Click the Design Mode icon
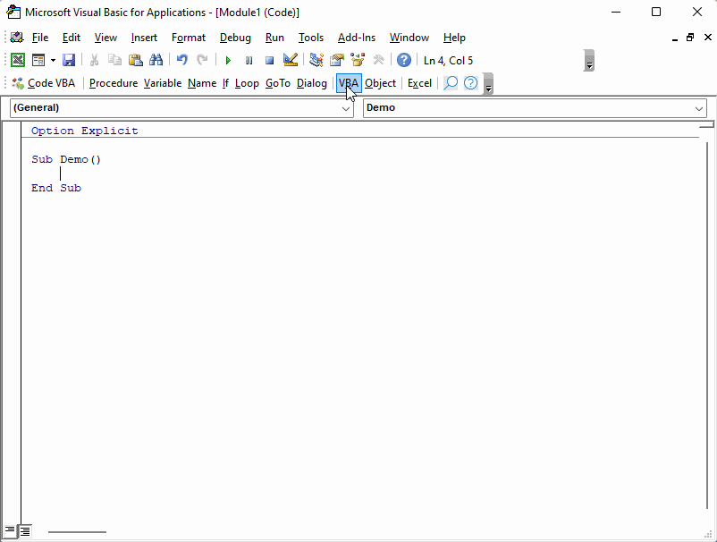 (x=290, y=60)
